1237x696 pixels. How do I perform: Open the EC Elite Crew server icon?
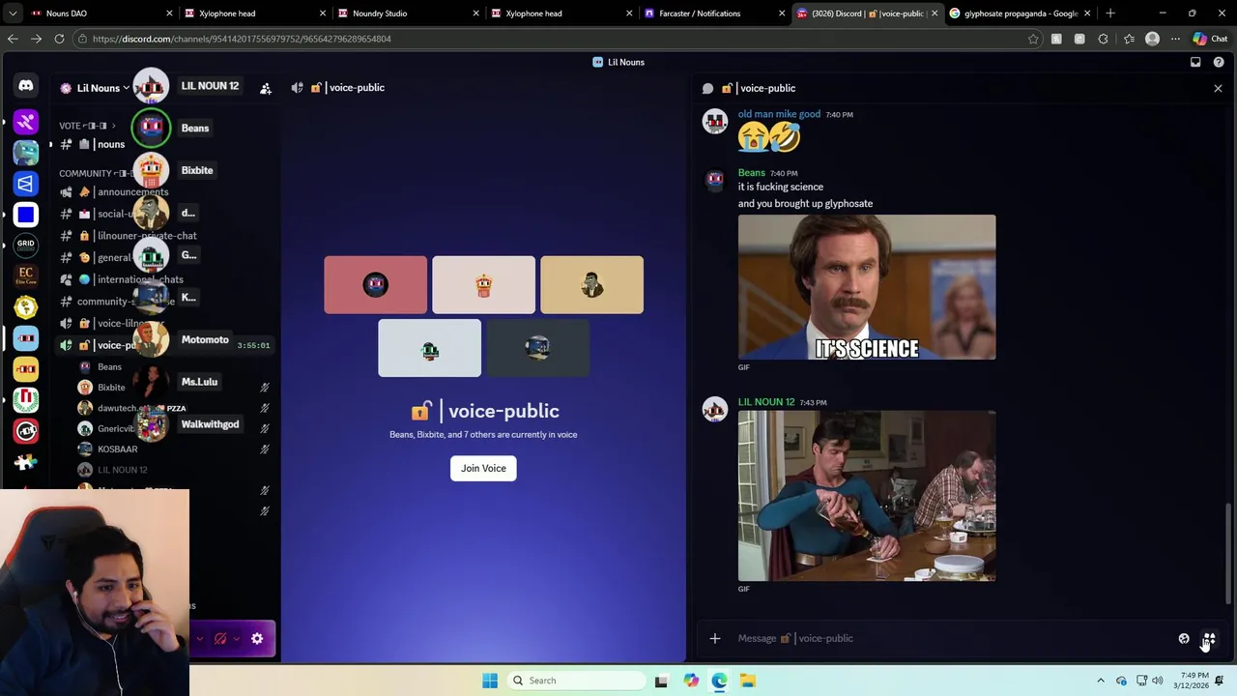click(x=26, y=275)
